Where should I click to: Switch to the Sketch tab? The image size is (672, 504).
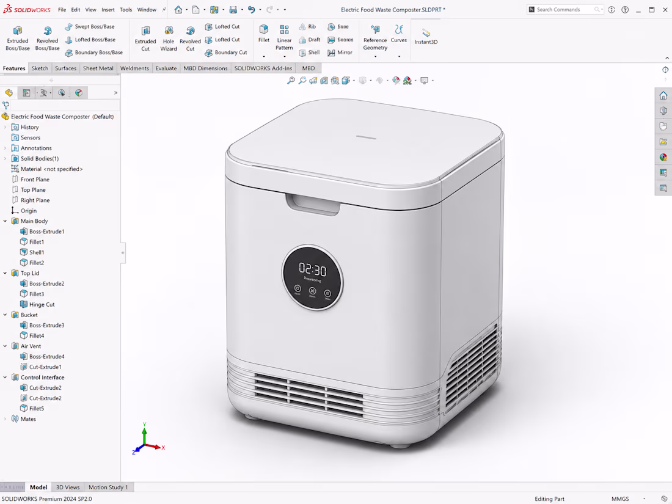click(40, 68)
